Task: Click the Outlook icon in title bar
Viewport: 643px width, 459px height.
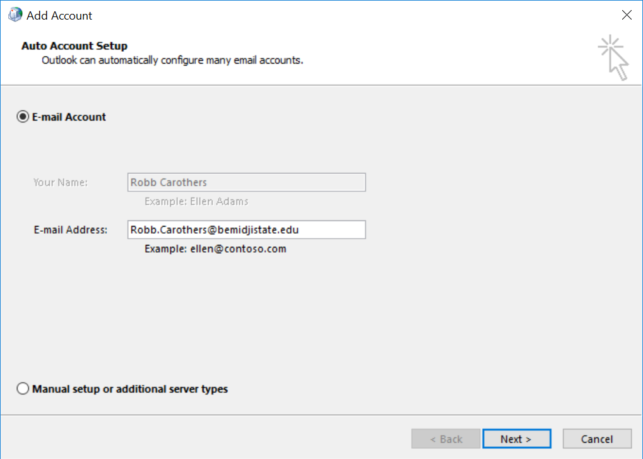Action: pyautogui.click(x=15, y=15)
